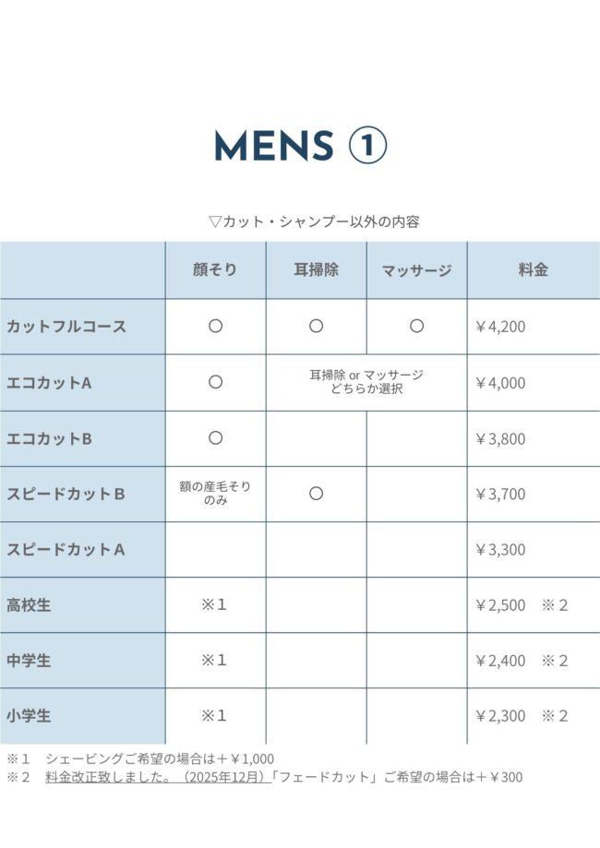
Task: Click the ※1 mark in 高校生 row
Action: tap(214, 605)
